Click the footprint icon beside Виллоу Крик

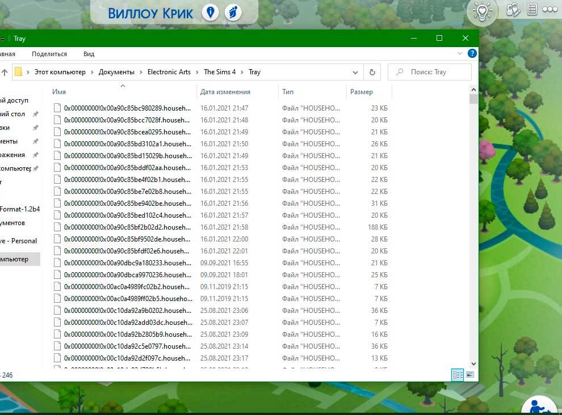[233, 13]
